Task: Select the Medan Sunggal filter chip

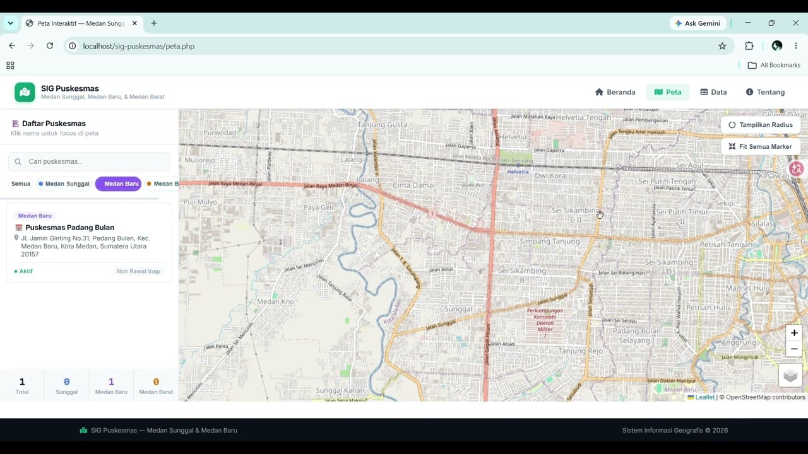Action: click(64, 183)
